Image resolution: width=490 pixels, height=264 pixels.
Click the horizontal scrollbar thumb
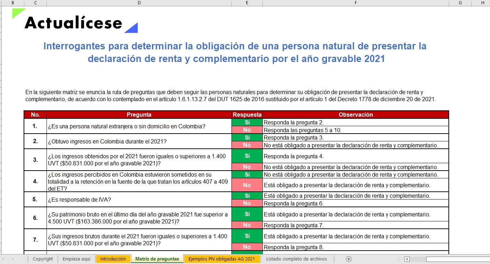(x=458, y=259)
